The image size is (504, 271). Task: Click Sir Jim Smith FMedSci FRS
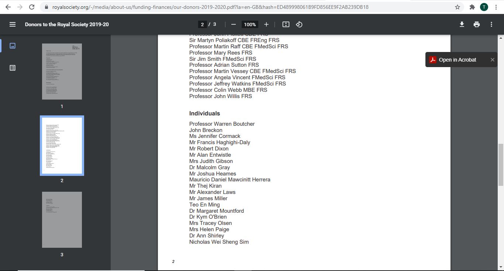coord(222,59)
